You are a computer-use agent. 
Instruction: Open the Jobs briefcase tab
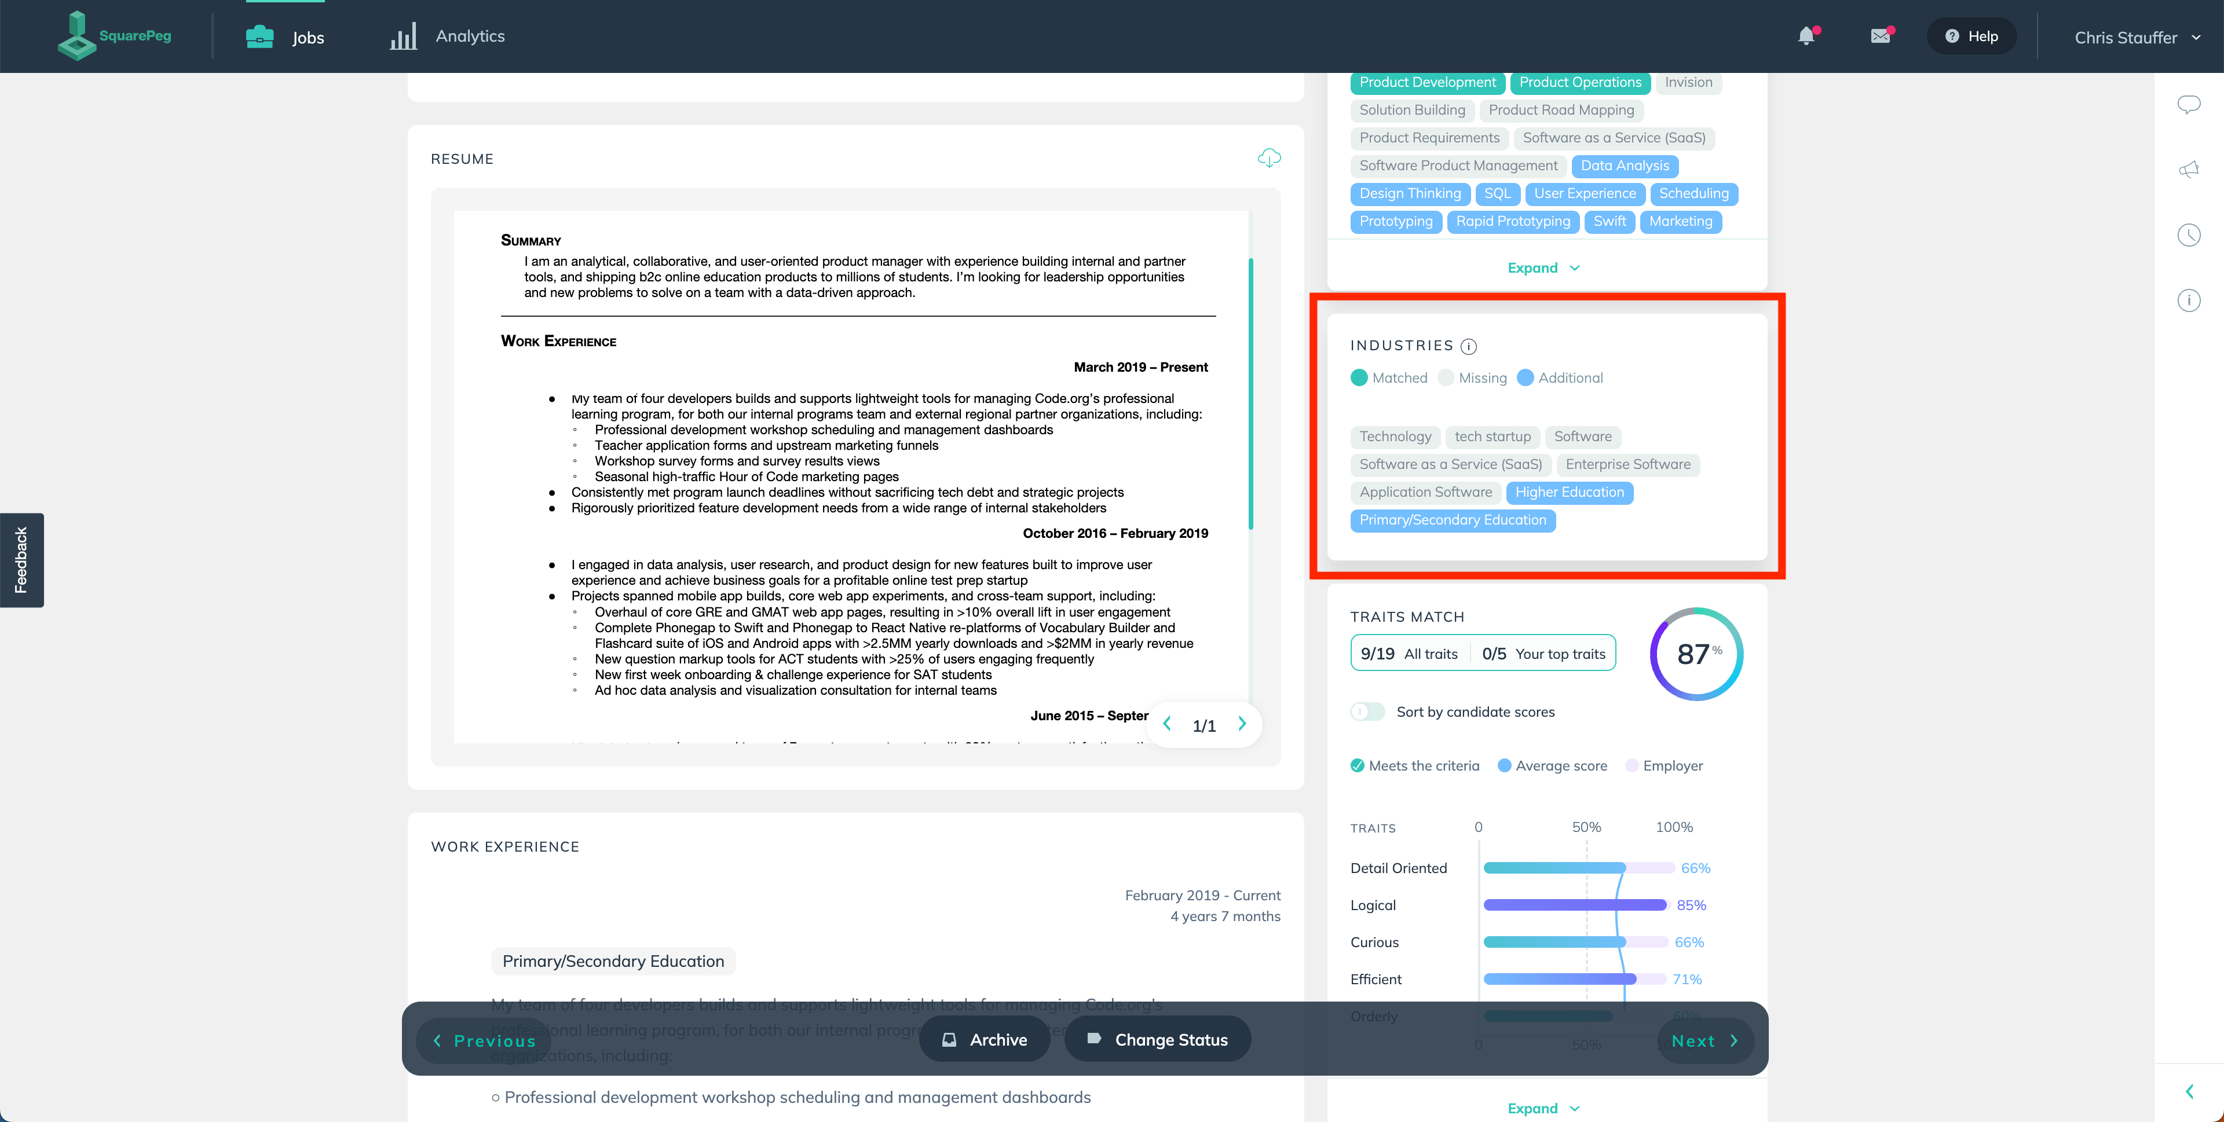coord(285,37)
